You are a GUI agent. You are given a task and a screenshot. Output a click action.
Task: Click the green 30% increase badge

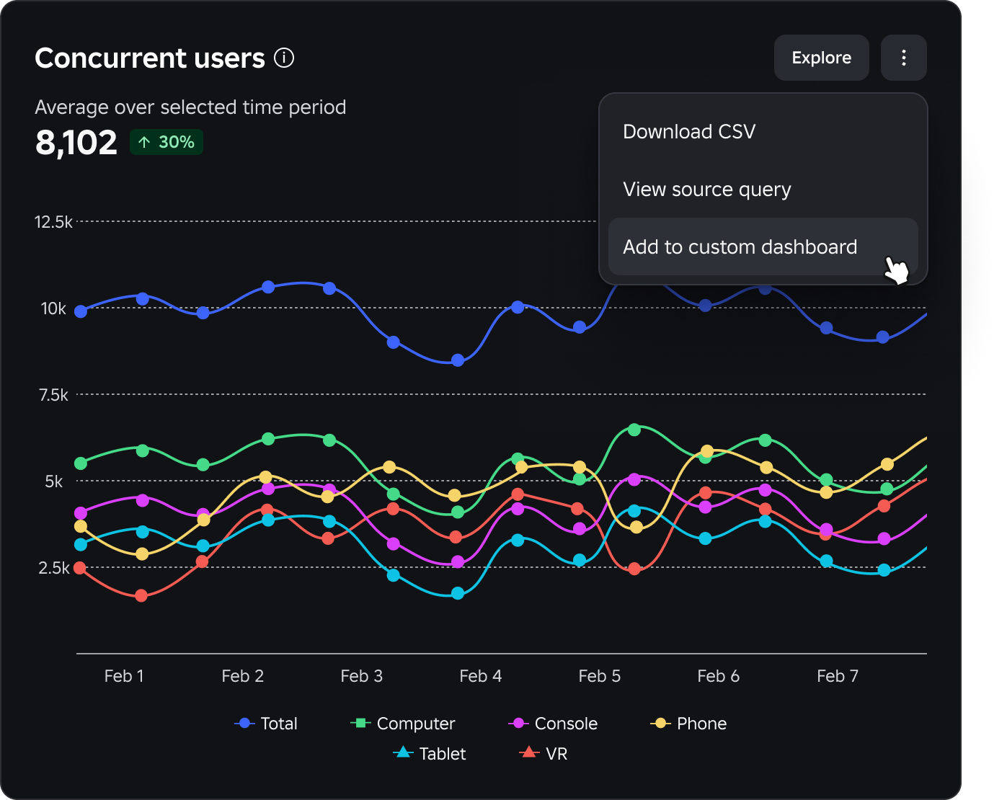click(167, 142)
